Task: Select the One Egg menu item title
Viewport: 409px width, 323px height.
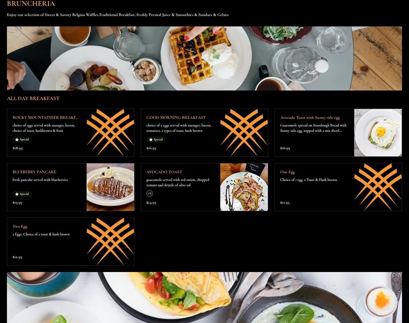Action: tap(287, 172)
